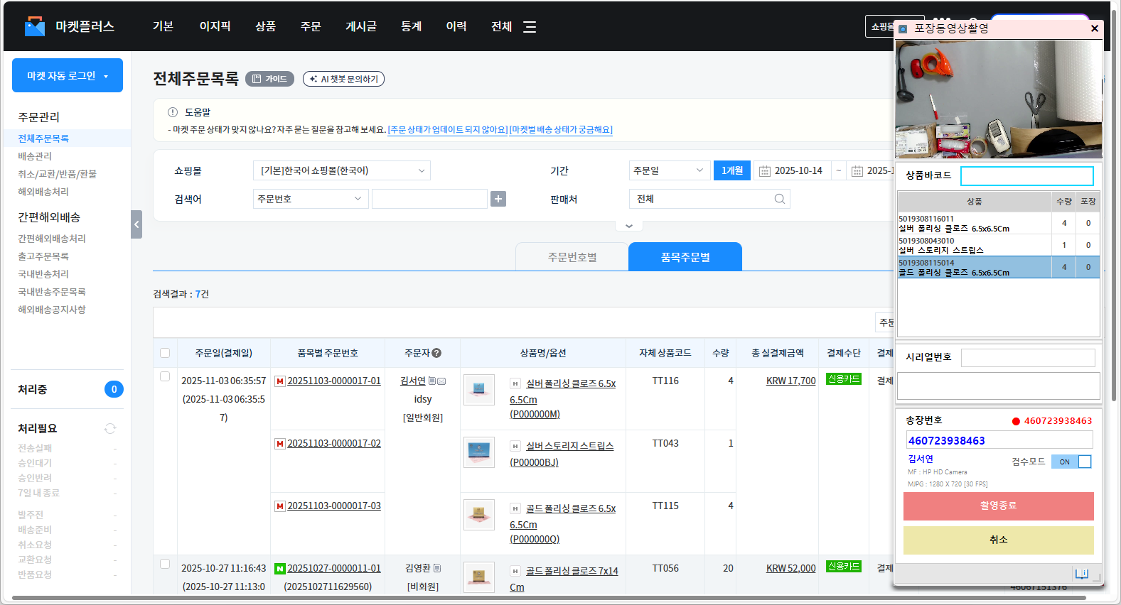1121x605 pixels.
Task: Click the 마켓플러스 logo icon
Action: click(x=34, y=26)
